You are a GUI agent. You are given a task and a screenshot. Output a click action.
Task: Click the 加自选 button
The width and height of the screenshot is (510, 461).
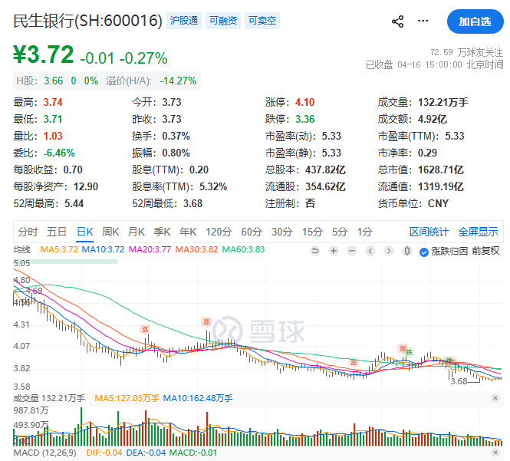pyautogui.click(x=475, y=21)
